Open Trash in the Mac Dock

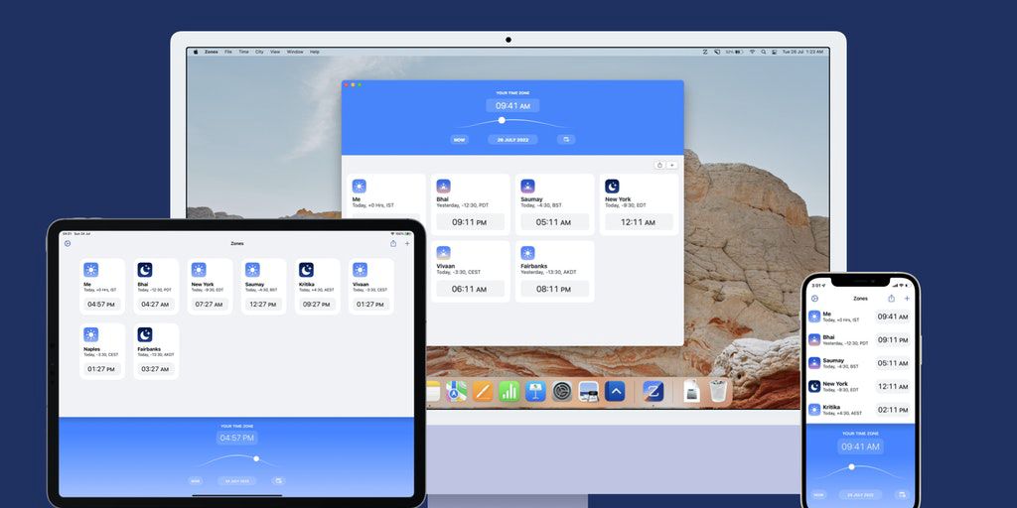pyautogui.click(x=718, y=392)
